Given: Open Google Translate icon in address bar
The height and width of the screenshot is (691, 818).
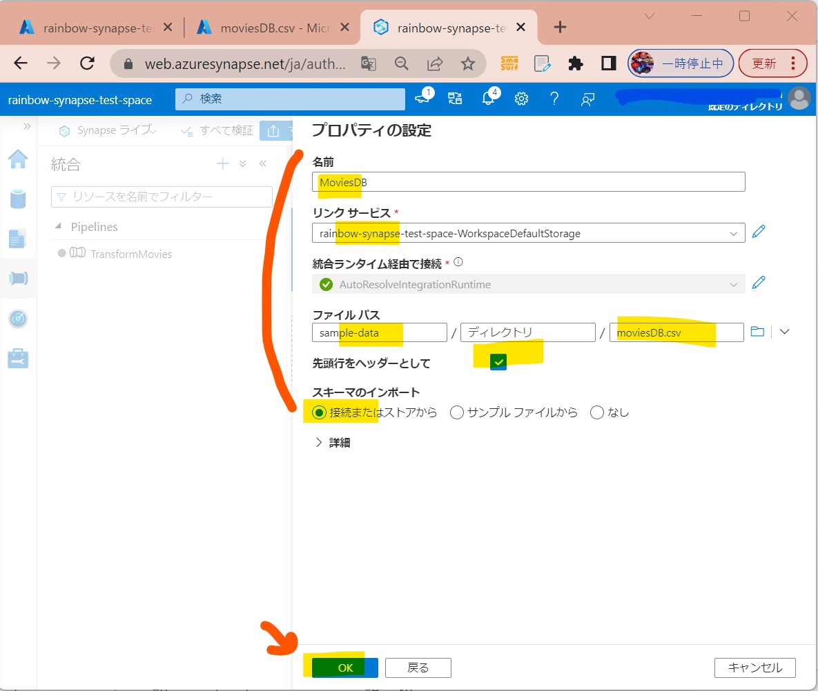Looking at the screenshot, I should [x=369, y=63].
